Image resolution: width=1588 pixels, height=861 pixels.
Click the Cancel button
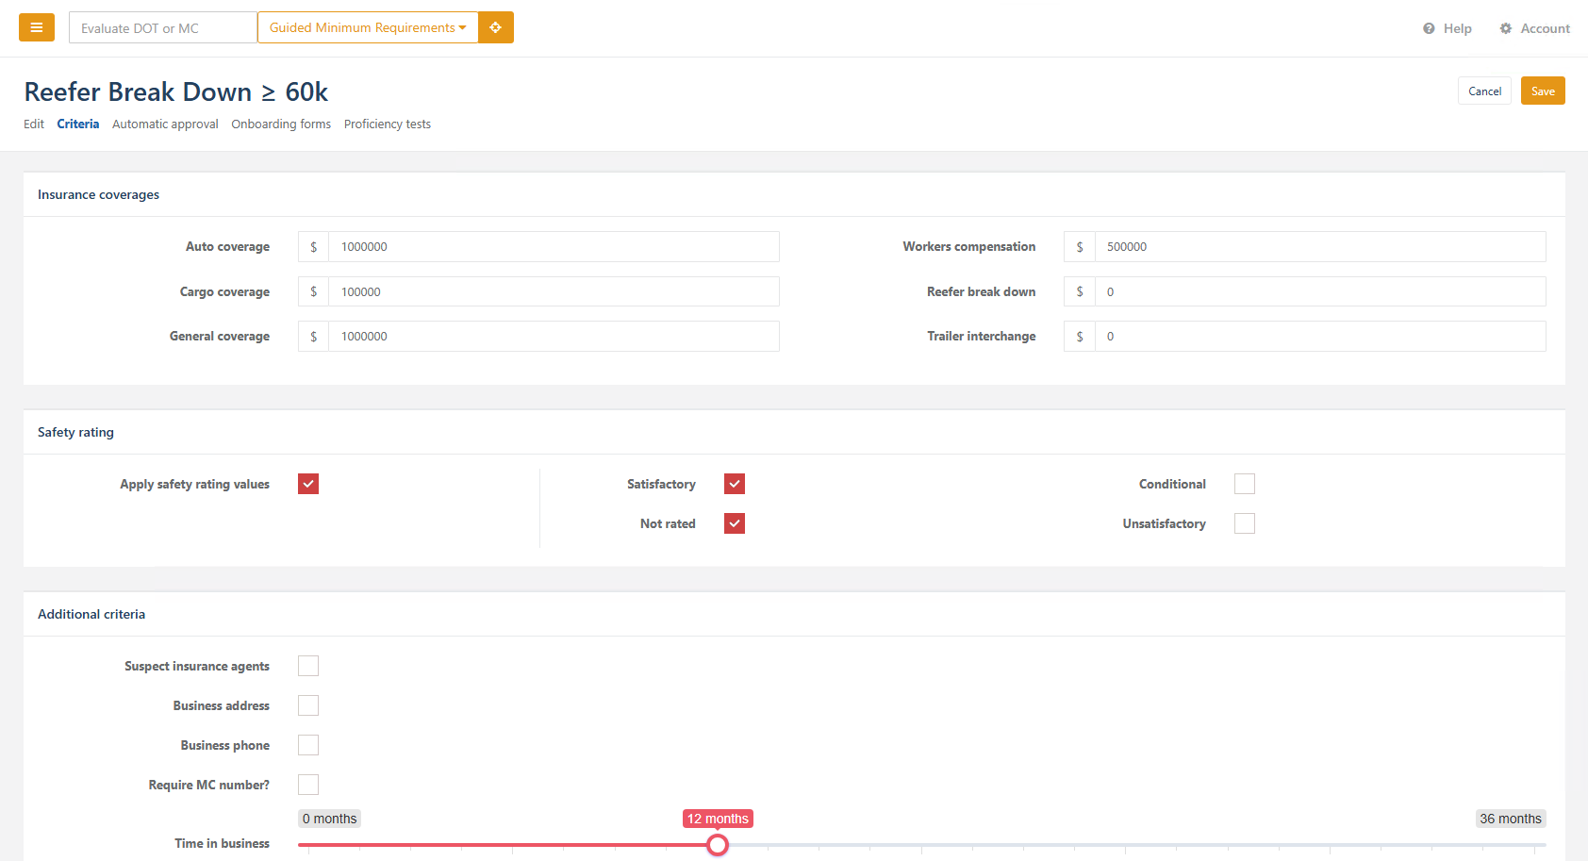pyautogui.click(x=1484, y=91)
